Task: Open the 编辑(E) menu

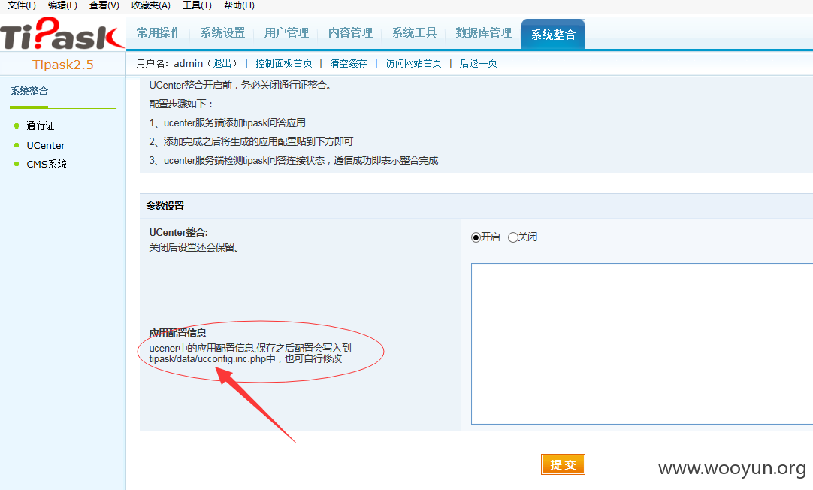Action: (62, 5)
